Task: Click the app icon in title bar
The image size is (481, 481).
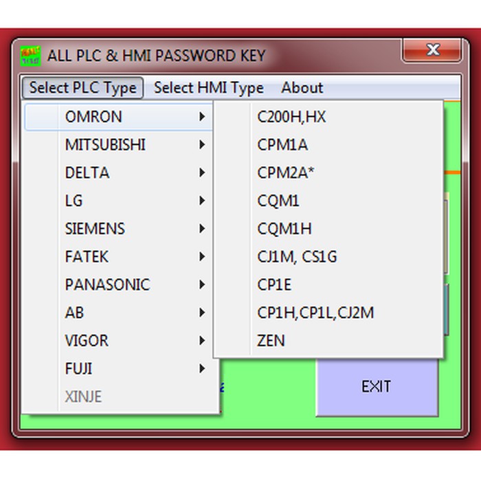Action: click(x=30, y=56)
